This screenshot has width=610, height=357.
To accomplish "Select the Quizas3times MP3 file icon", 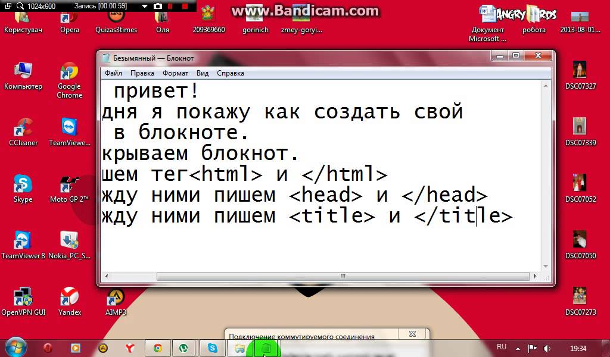I will 116,22.
